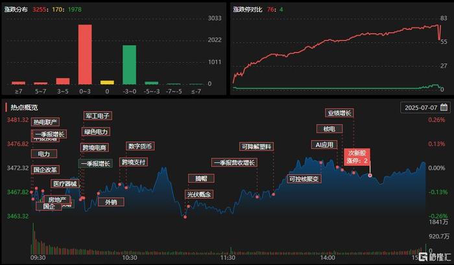Select the 业绩增长 hotspot tag
Viewport: 454px width, 265px height.
(x=339, y=113)
